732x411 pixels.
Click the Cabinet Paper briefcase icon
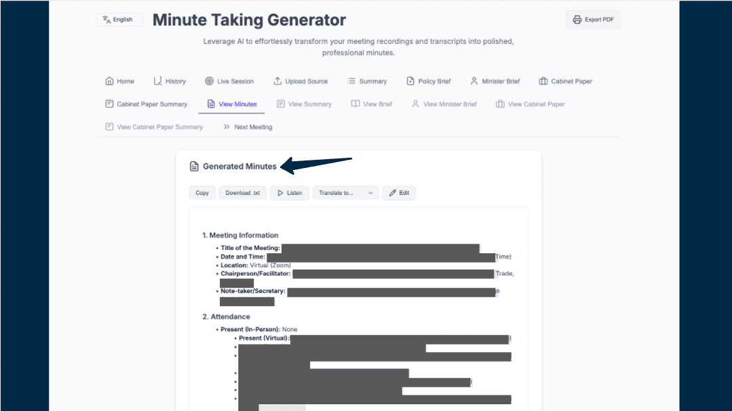tap(543, 81)
